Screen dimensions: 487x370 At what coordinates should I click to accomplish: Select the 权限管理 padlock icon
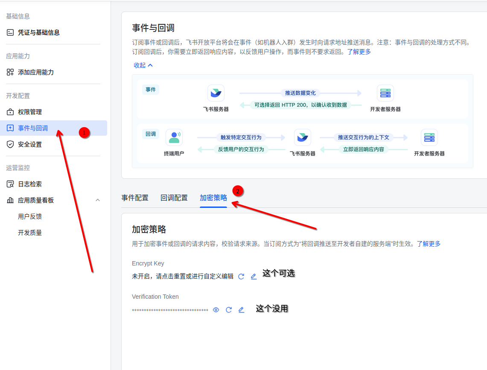click(9, 112)
